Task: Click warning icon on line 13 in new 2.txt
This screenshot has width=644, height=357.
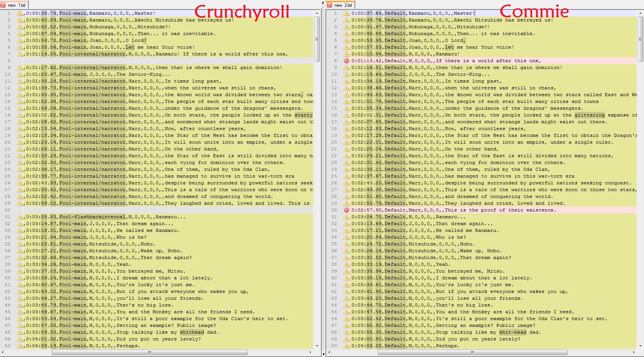Action: tap(347, 95)
